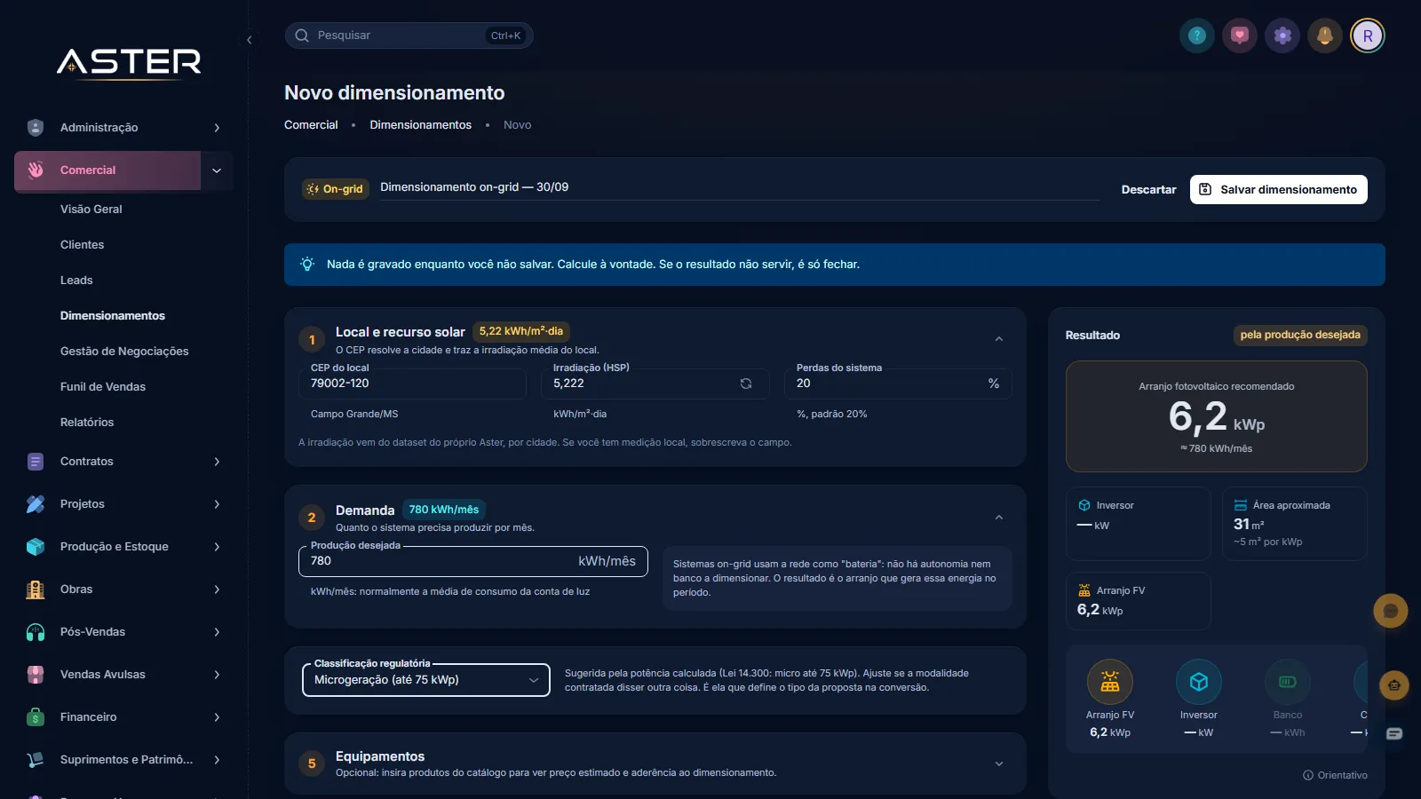Expand the Equipamentos section
1421x799 pixels.
[999, 763]
